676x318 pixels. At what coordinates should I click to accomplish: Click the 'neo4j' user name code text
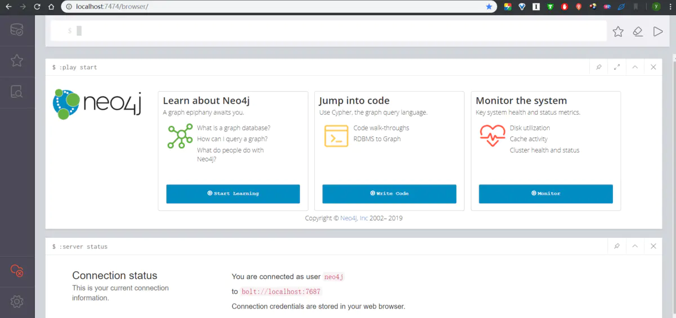(333, 277)
